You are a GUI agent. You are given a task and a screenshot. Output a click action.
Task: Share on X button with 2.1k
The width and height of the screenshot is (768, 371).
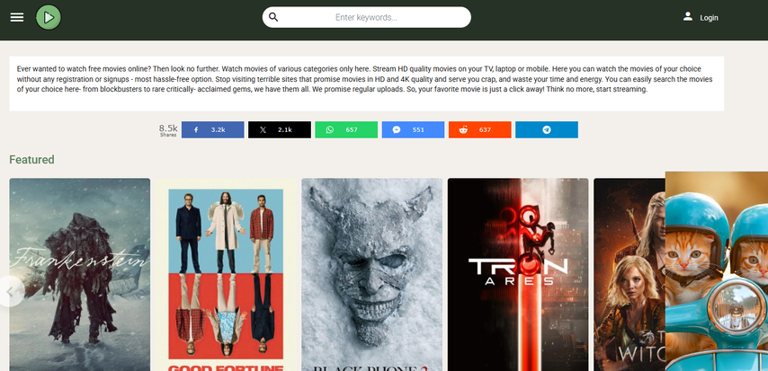tap(279, 129)
